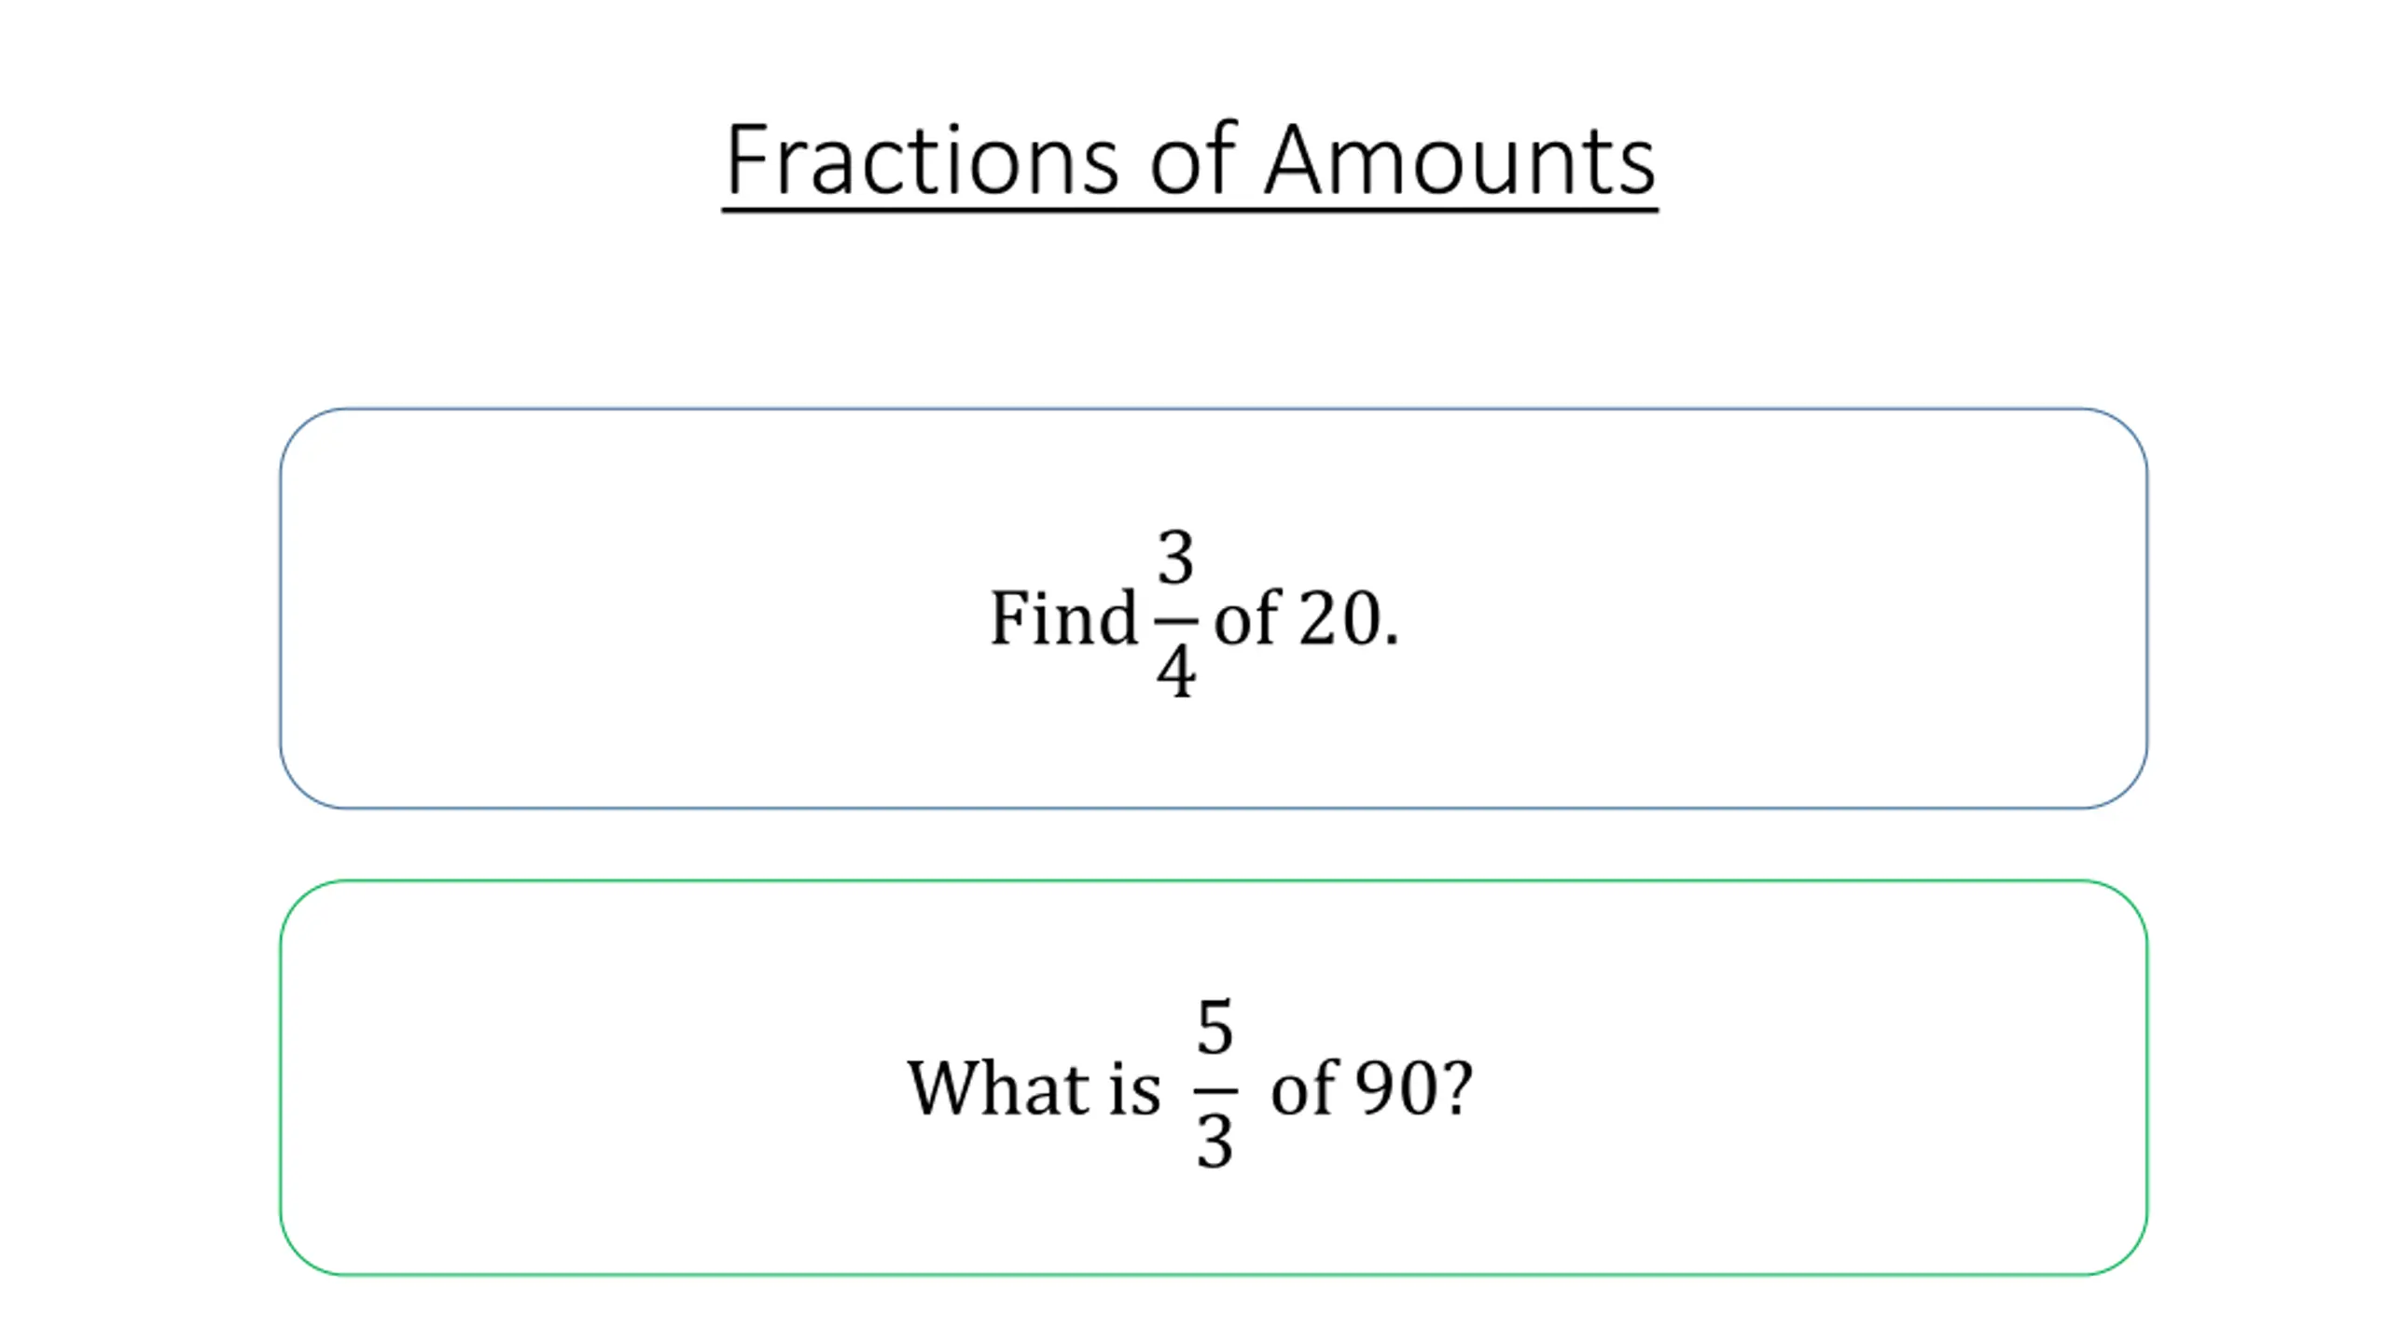Select numerator 5 in the second fraction
The image size is (2388, 1343).
click(1215, 1027)
